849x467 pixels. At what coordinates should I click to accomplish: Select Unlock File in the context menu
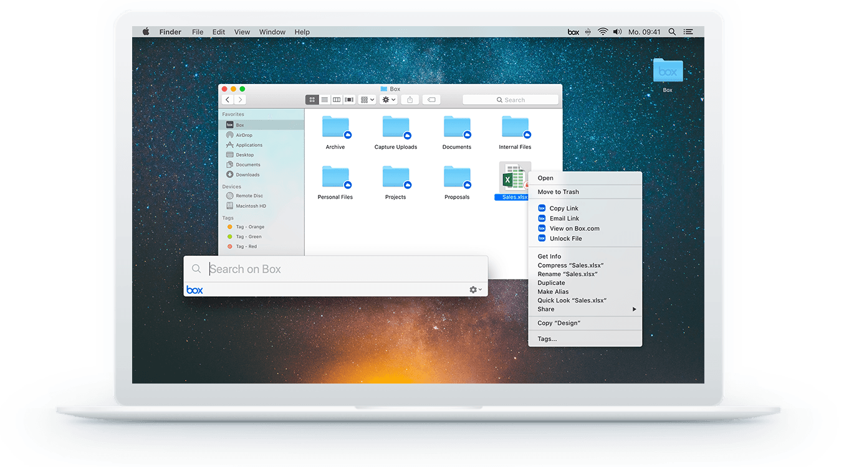tap(565, 238)
